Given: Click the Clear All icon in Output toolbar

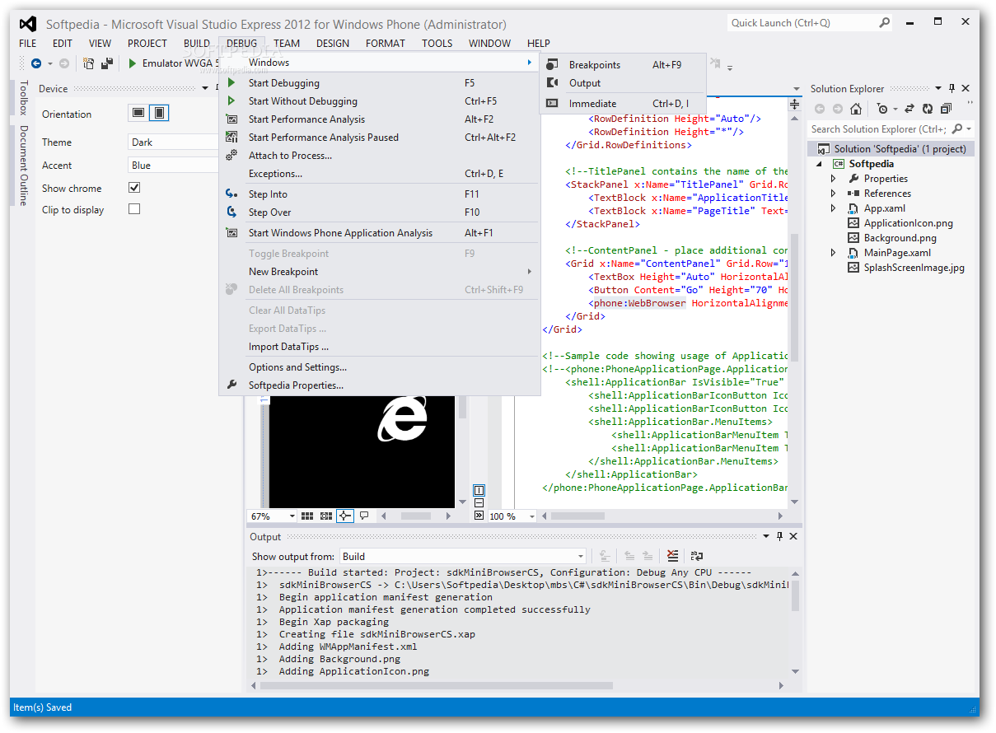Looking at the screenshot, I should pyautogui.click(x=673, y=556).
